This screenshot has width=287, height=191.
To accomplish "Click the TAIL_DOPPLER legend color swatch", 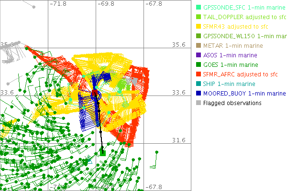I will pos(199,17).
